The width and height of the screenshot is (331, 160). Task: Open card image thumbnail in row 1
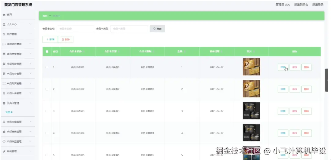point(251,67)
